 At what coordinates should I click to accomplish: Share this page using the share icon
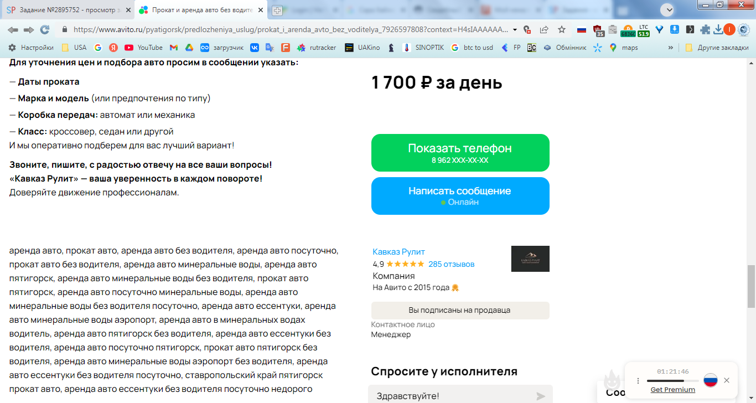(544, 29)
